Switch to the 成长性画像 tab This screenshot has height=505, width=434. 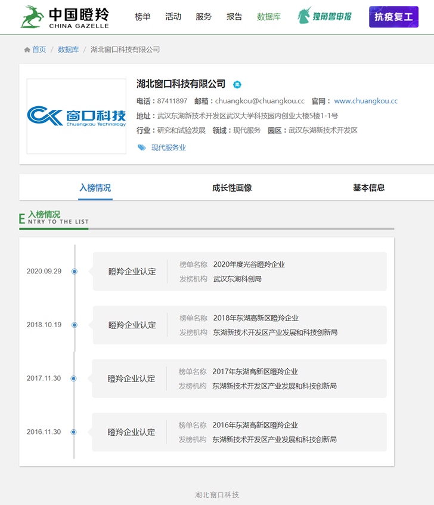pos(232,188)
